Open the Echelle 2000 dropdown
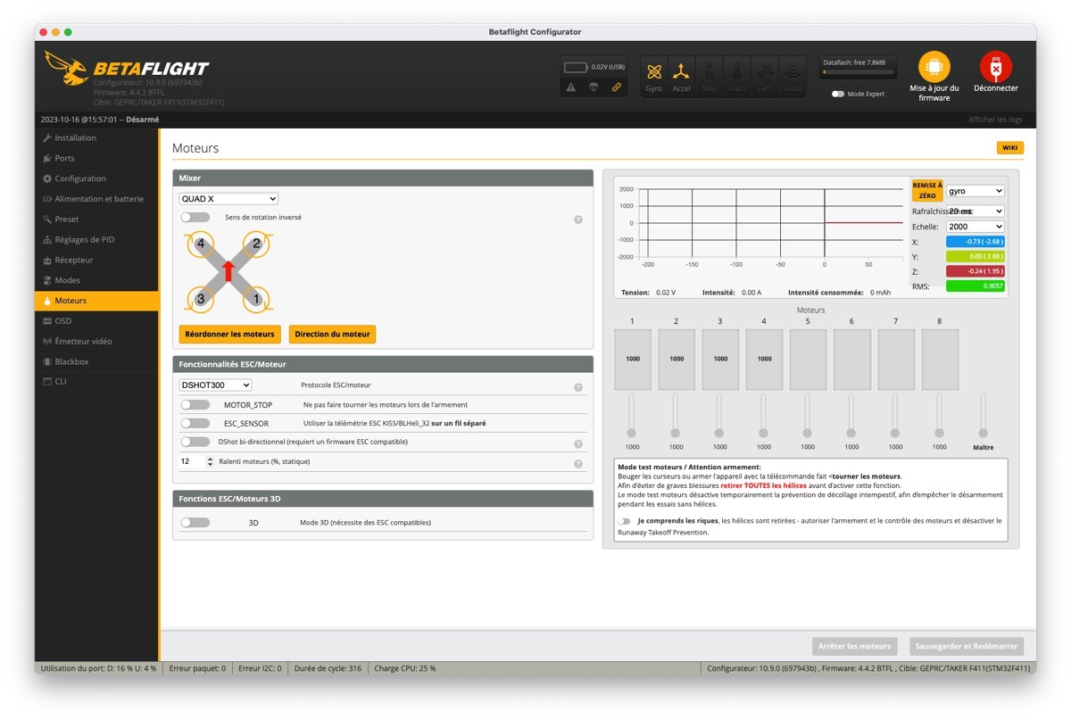Image resolution: width=1071 pixels, height=720 pixels. pyautogui.click(x=976, y=227)
